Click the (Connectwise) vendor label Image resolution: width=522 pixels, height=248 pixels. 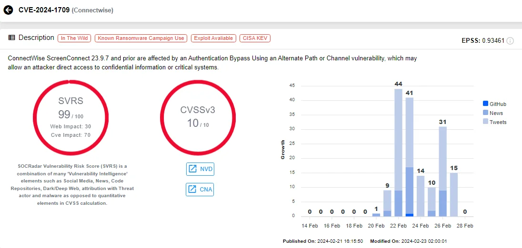click(92, 10)
